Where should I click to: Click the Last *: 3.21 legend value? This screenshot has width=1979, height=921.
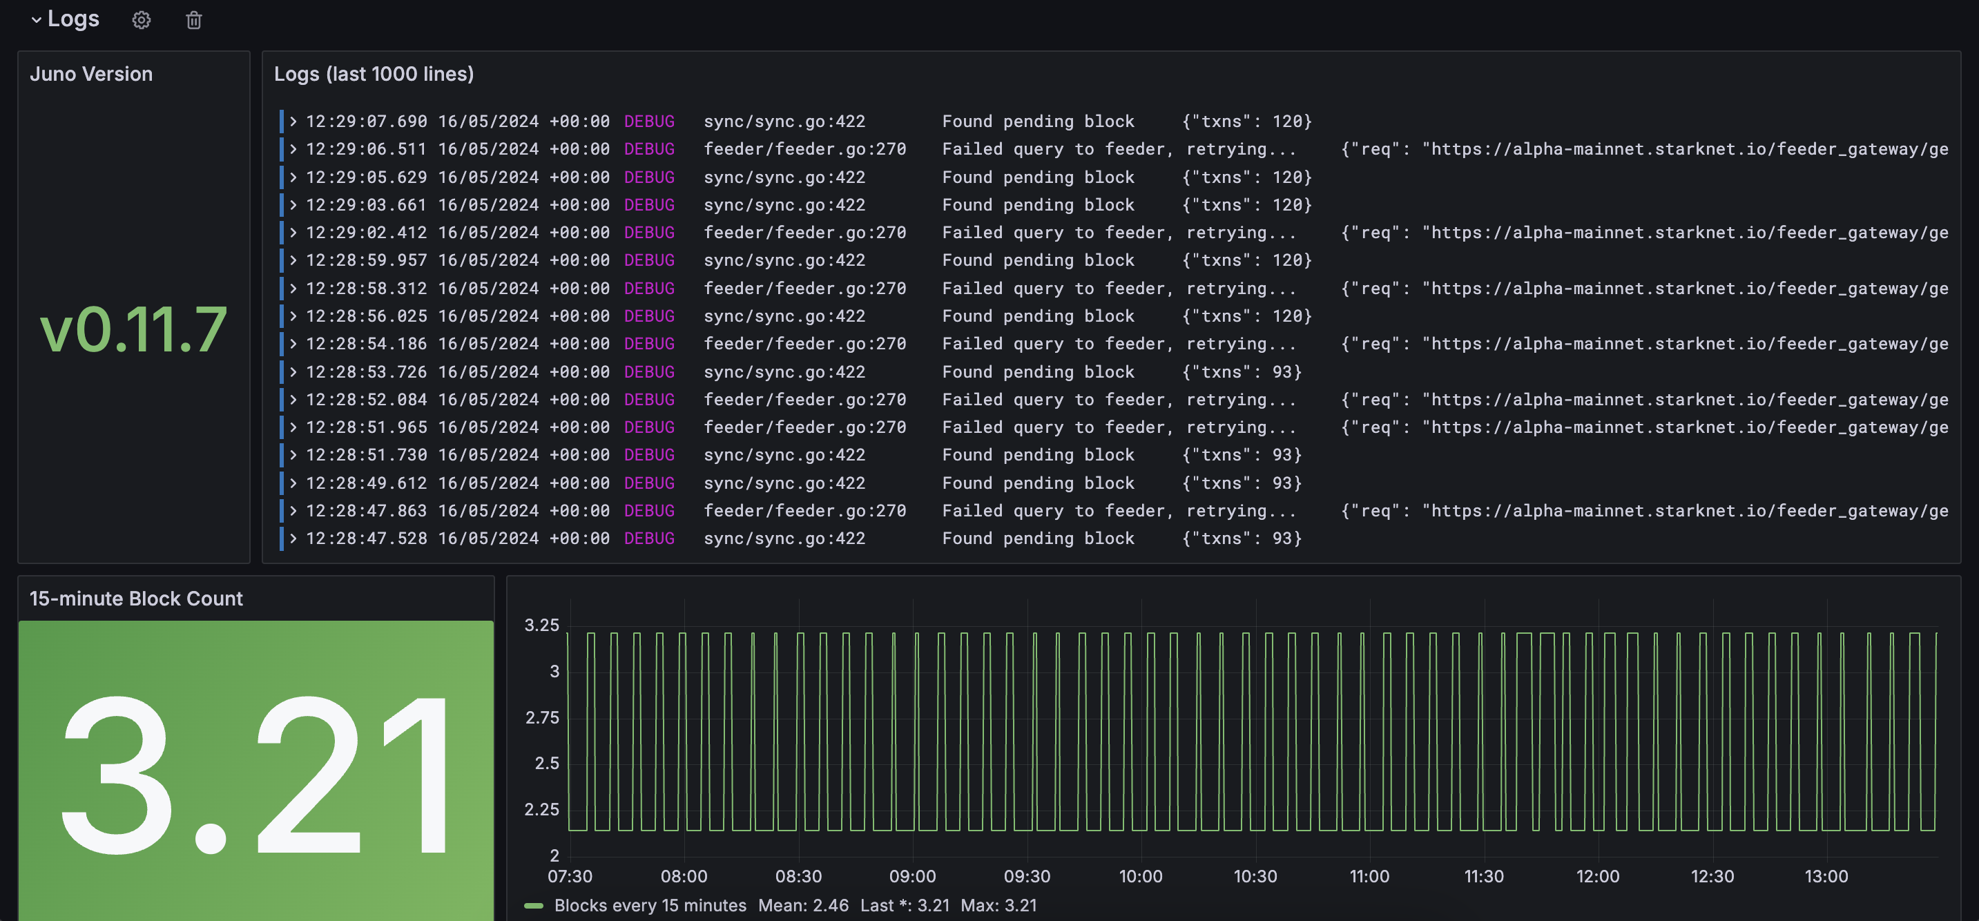click(905, 906)
